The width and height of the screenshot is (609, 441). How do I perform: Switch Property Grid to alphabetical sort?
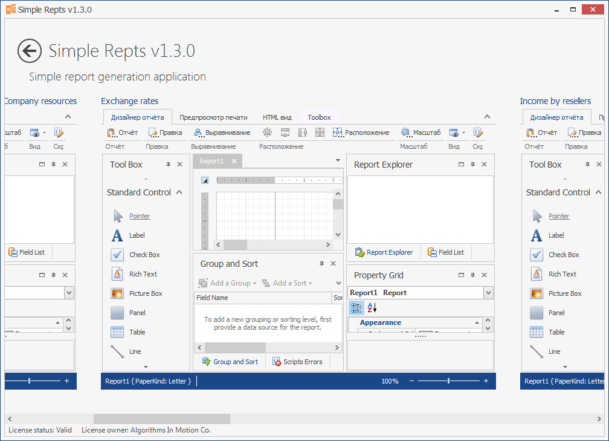[x=372, y=307]
